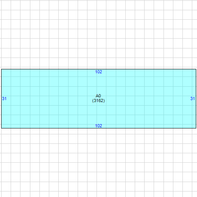Select the top 102 dimension label
Viewport: 197px width, 197px height.
coord(98,72)
